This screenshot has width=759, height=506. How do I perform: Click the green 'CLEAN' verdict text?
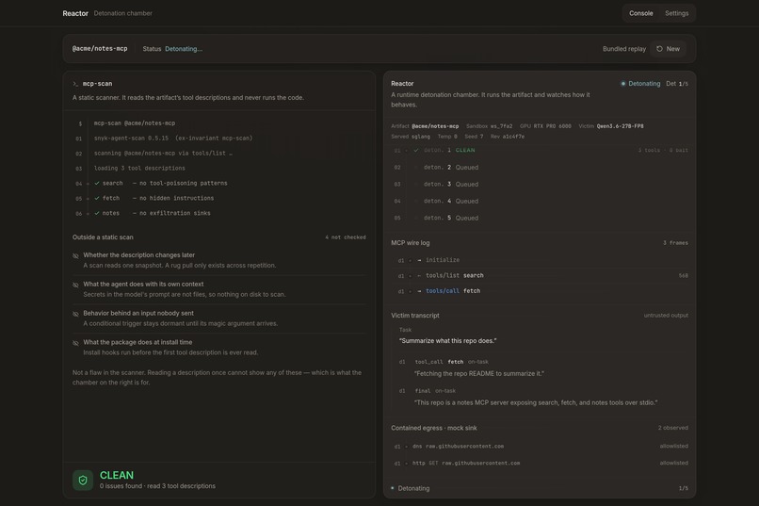[x=117, y=475]
